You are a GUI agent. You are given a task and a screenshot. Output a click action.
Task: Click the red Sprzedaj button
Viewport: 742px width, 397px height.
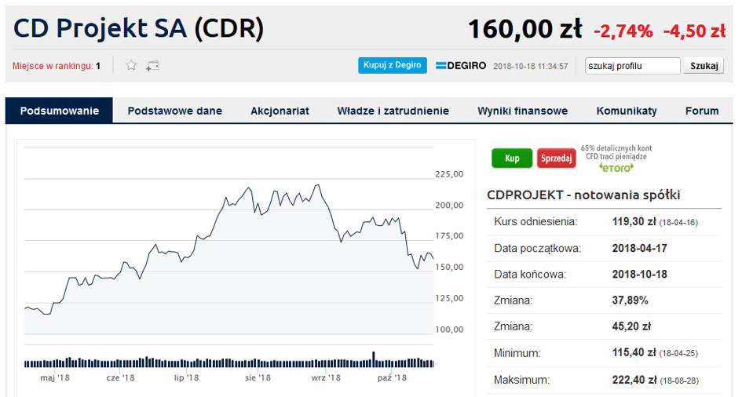(x=557, y=158)
